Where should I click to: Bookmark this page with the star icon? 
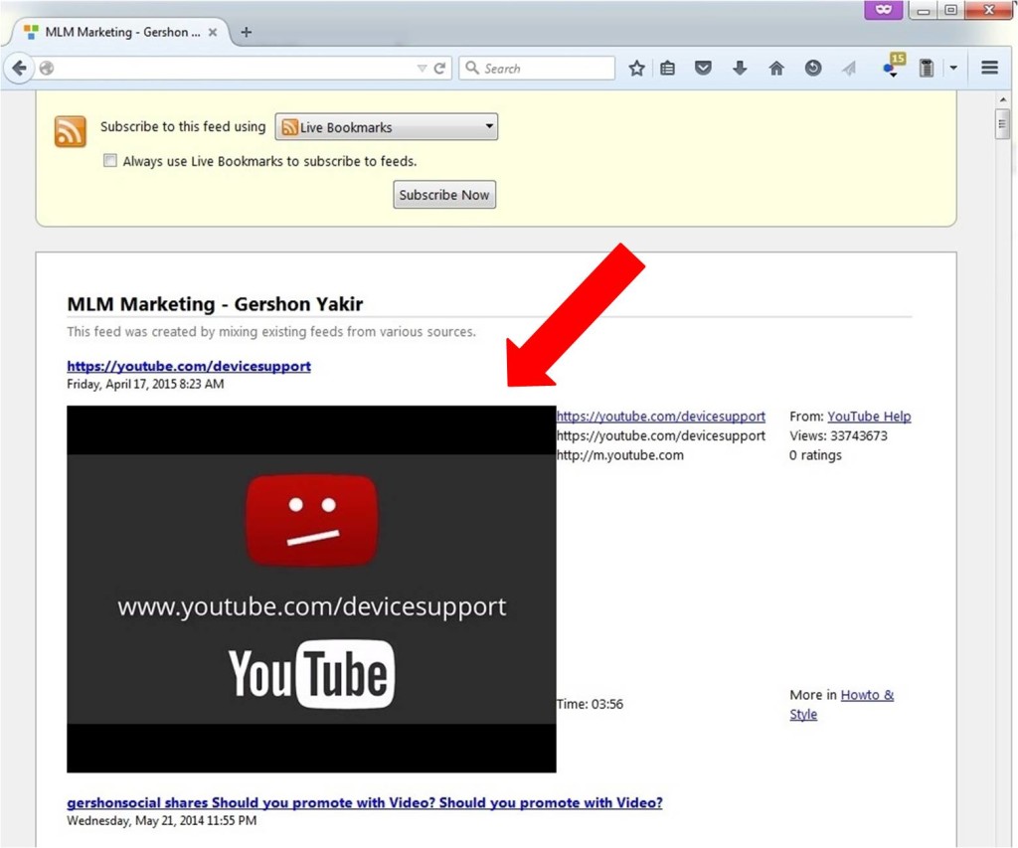tap(637, 69)
